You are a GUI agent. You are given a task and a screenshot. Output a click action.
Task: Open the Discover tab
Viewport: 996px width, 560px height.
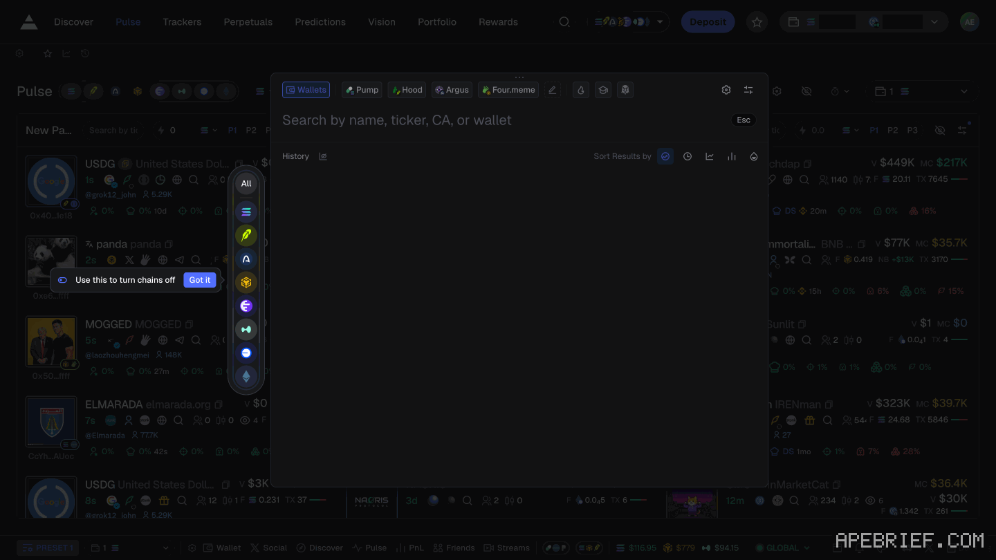tap(73, 22)
